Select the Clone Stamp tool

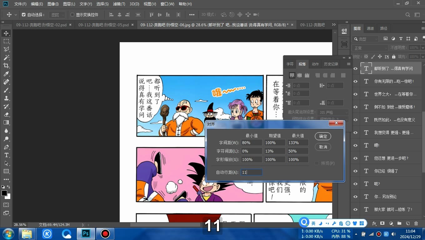(x=6, y=98)
